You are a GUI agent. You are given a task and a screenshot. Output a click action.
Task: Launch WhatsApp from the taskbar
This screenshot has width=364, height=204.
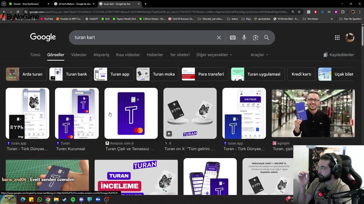click(x=40, y=199)
